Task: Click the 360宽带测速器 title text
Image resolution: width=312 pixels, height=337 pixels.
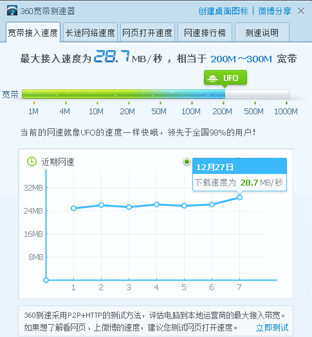Action: coord(48,11)
